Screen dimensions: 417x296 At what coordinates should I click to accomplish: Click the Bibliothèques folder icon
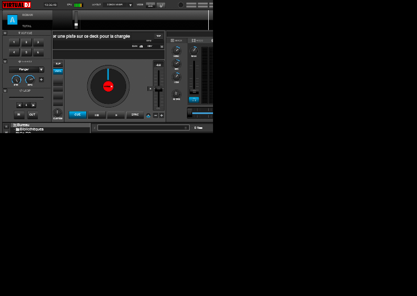click(18, 129)
